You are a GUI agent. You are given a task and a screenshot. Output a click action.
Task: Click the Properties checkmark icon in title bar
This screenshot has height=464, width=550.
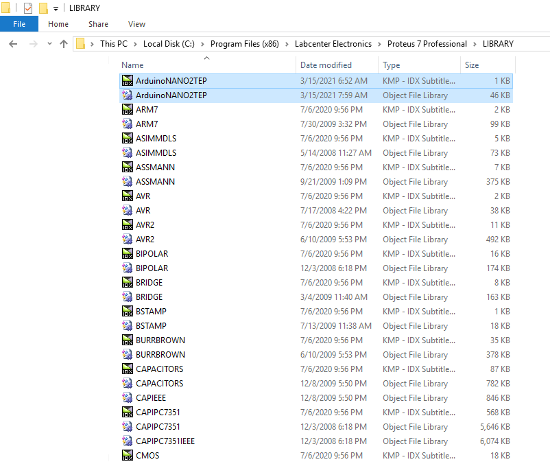[x=28, y=8]
